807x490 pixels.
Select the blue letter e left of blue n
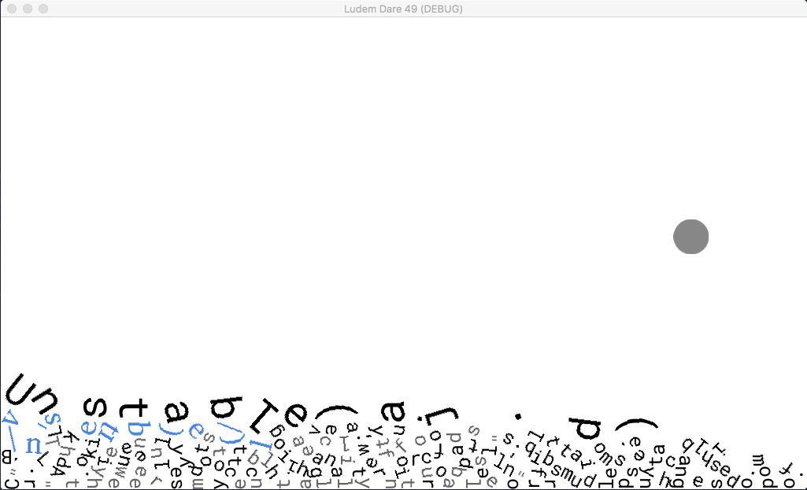(88, 427)
